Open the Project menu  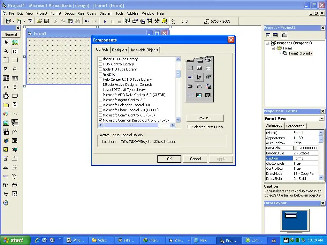(x=42, y=13)
